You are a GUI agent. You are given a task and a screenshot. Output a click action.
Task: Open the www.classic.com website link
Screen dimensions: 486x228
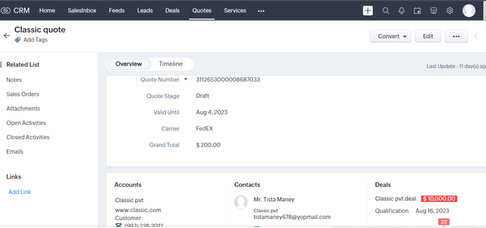click(x=138, y=210)
